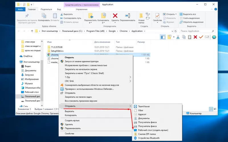Open the Управление tab
This screenshot has height=142, width=228.
pyautogui.click(x=82, y=9)
